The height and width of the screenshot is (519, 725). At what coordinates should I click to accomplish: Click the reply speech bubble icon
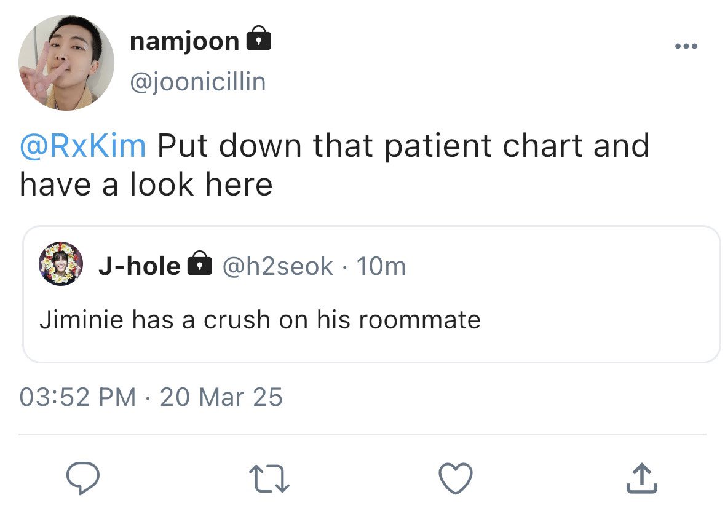point(83,478)
